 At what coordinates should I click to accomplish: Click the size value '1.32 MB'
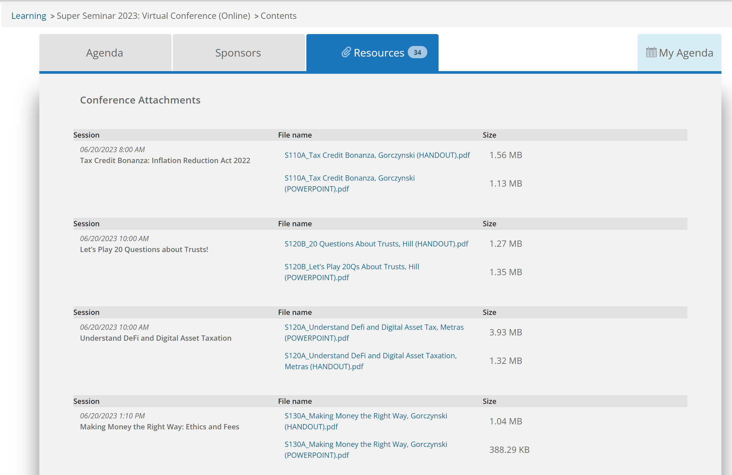click(x=506, y=361)
